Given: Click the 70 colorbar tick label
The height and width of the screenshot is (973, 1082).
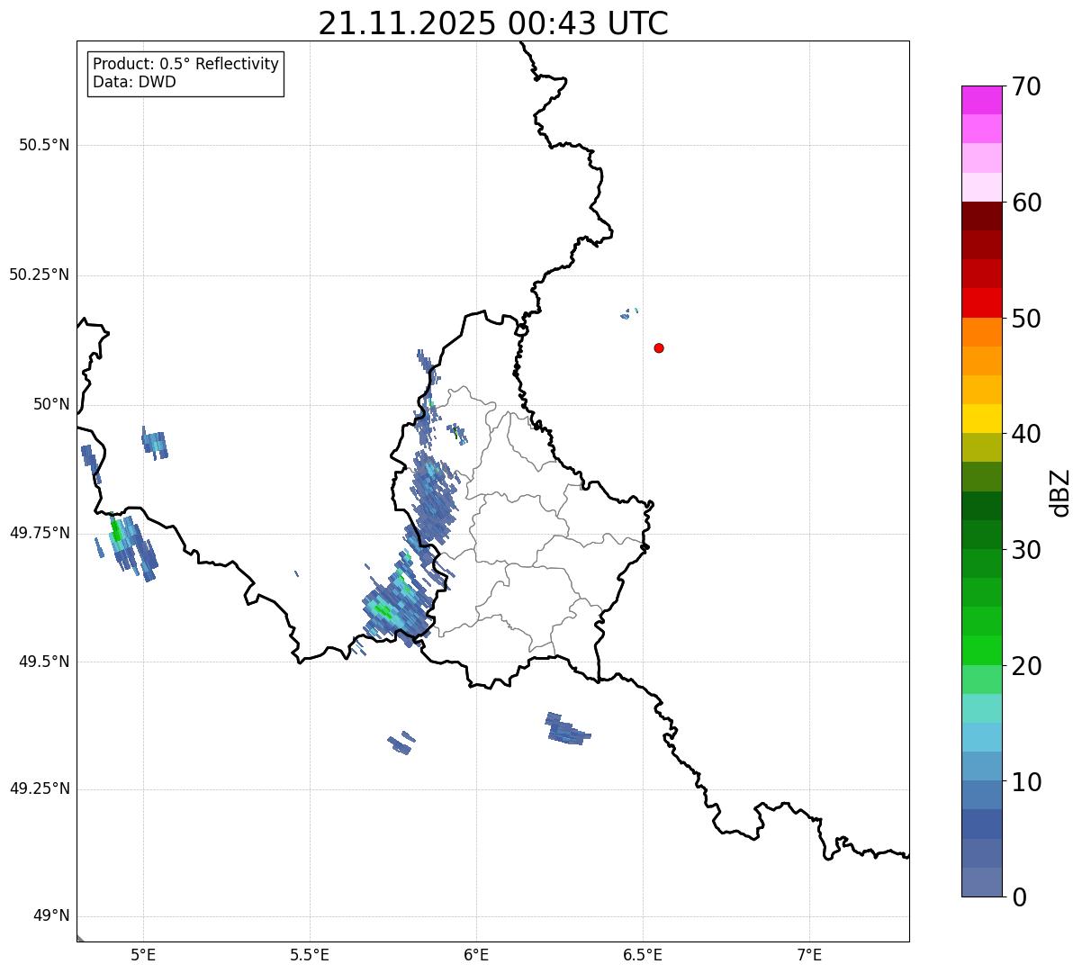Looking at the screenshot, I should click(1026, 86).
